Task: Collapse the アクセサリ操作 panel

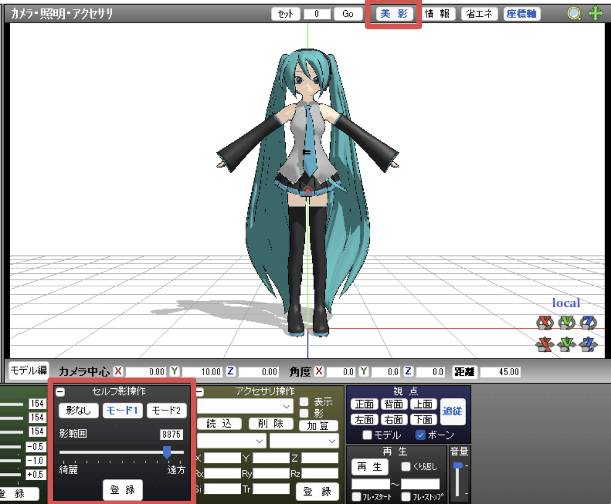Action: point(199,391)
